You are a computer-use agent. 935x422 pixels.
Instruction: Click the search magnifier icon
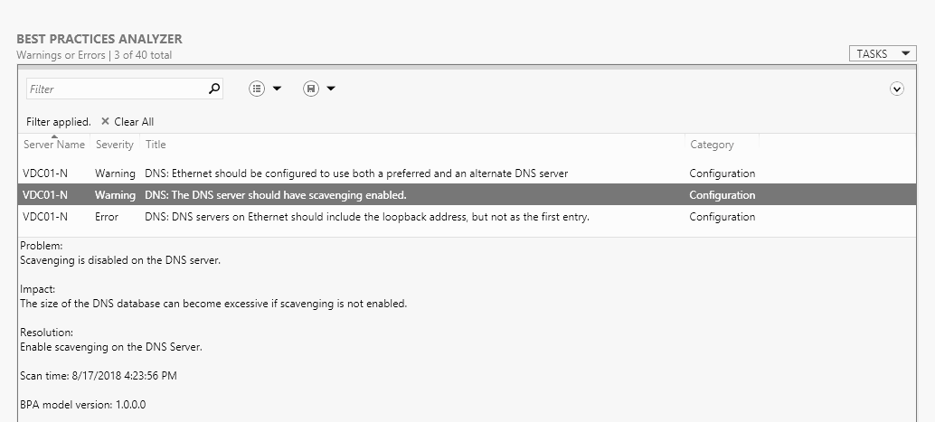point(214,89)
